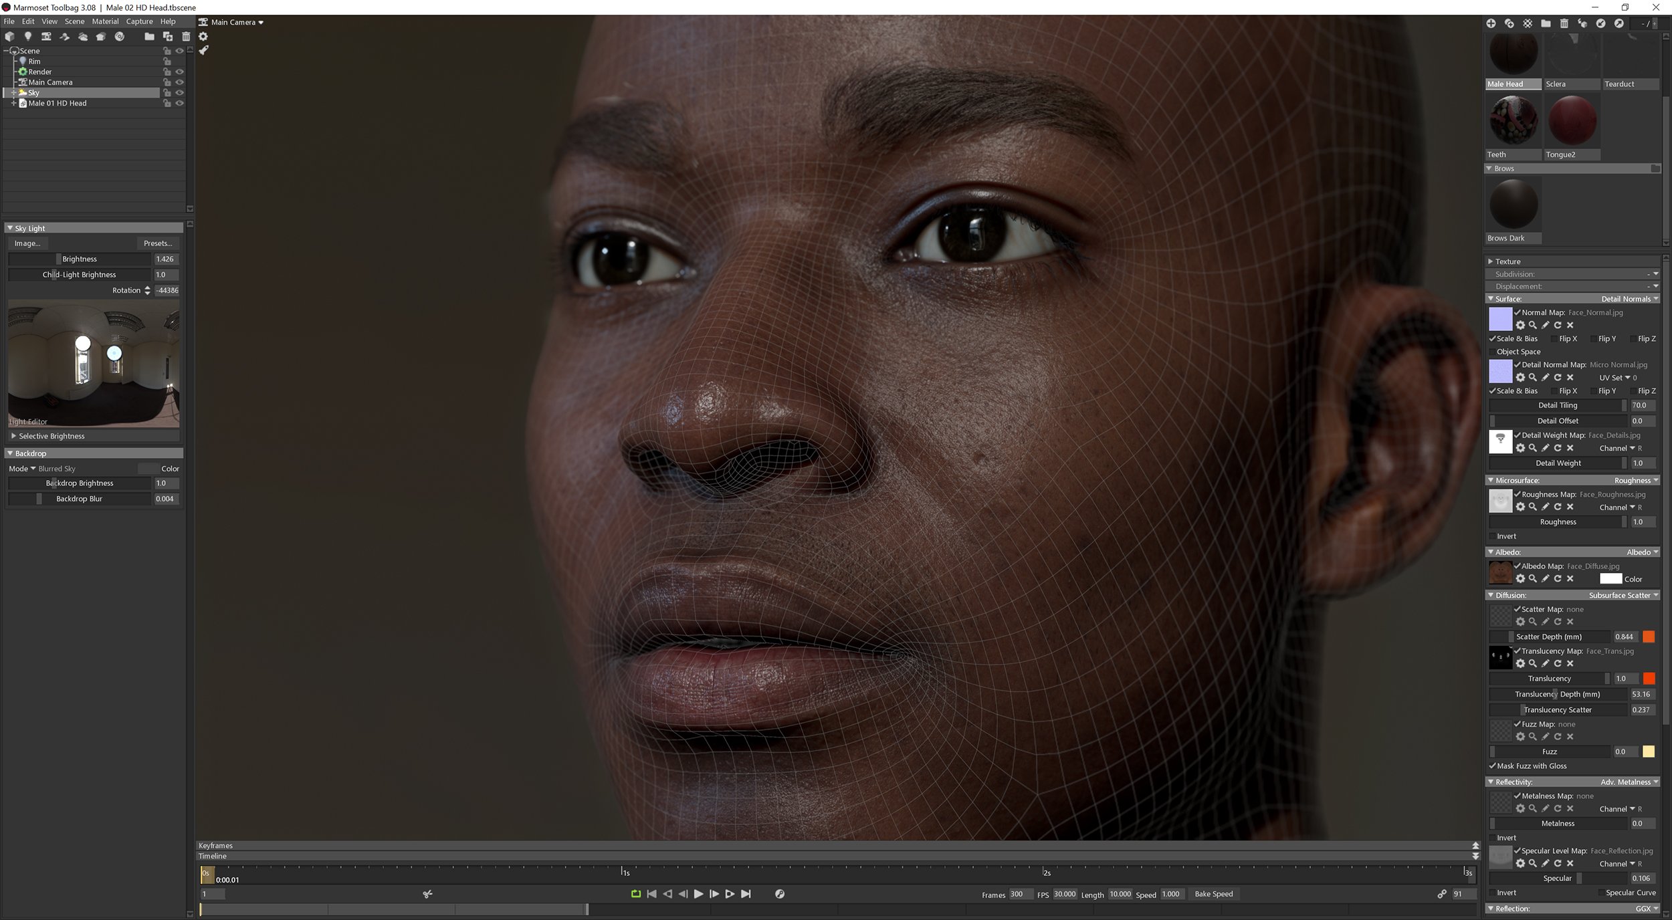Screen dimensions: 1672x920
Task: Toggle Detail Normal Scale & Bias checkbox
Action: 1492,391
